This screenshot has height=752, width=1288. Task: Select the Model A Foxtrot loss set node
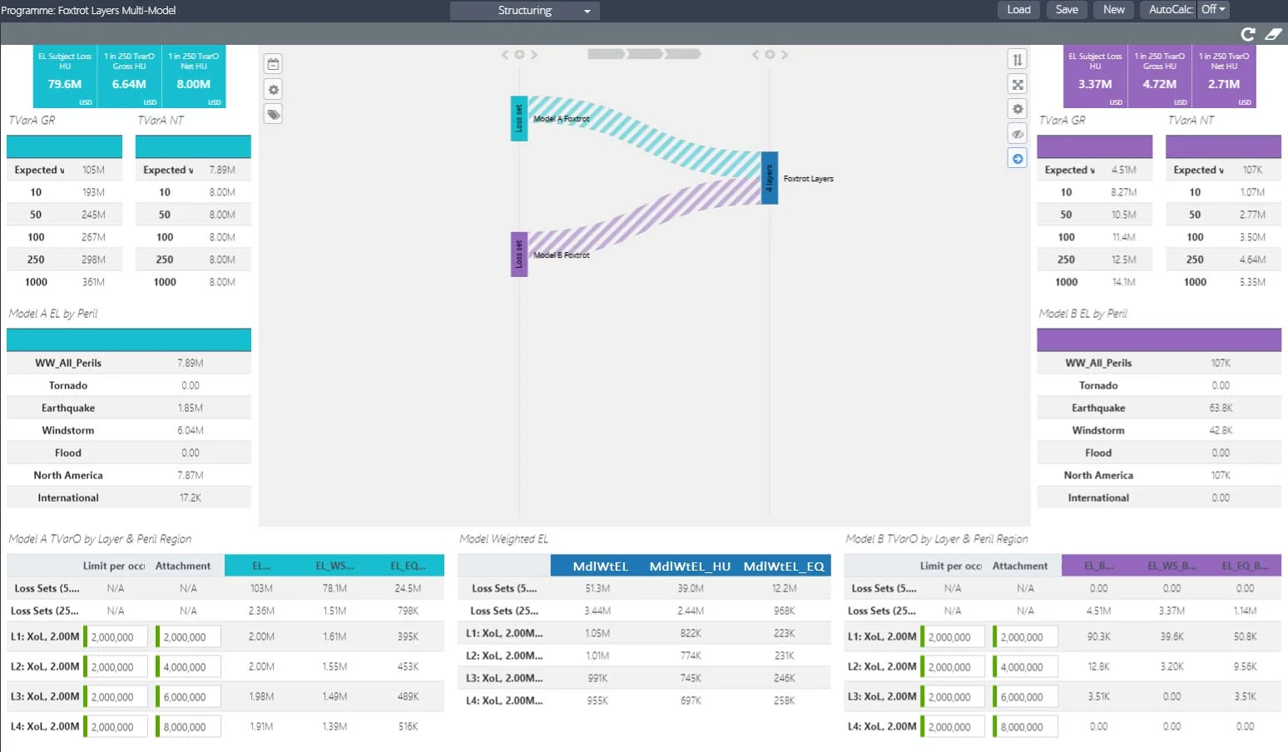pos(518,119)
